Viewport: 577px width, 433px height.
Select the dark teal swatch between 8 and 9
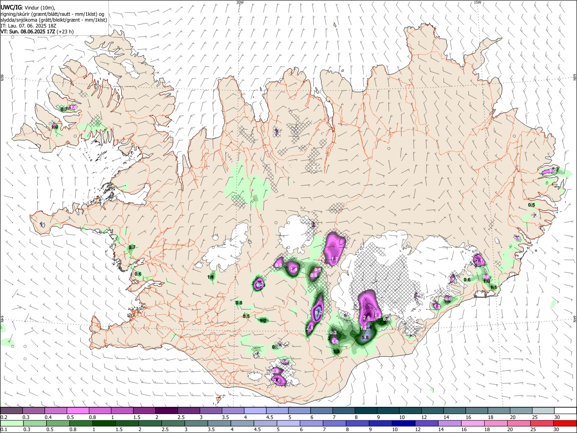click(x=366, y=410)
